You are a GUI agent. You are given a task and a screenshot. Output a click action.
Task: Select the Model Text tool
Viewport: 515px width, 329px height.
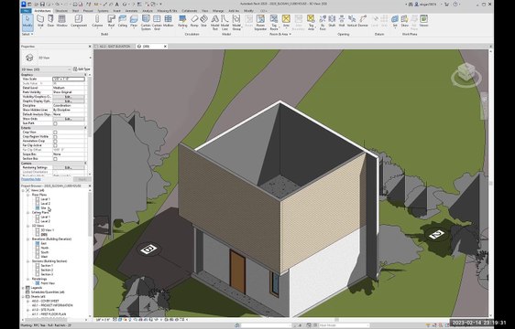pos(214,22)
